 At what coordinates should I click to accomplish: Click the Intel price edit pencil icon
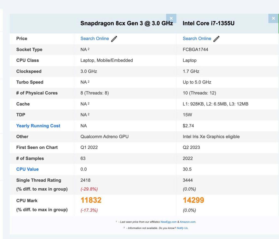pos(216,39)
